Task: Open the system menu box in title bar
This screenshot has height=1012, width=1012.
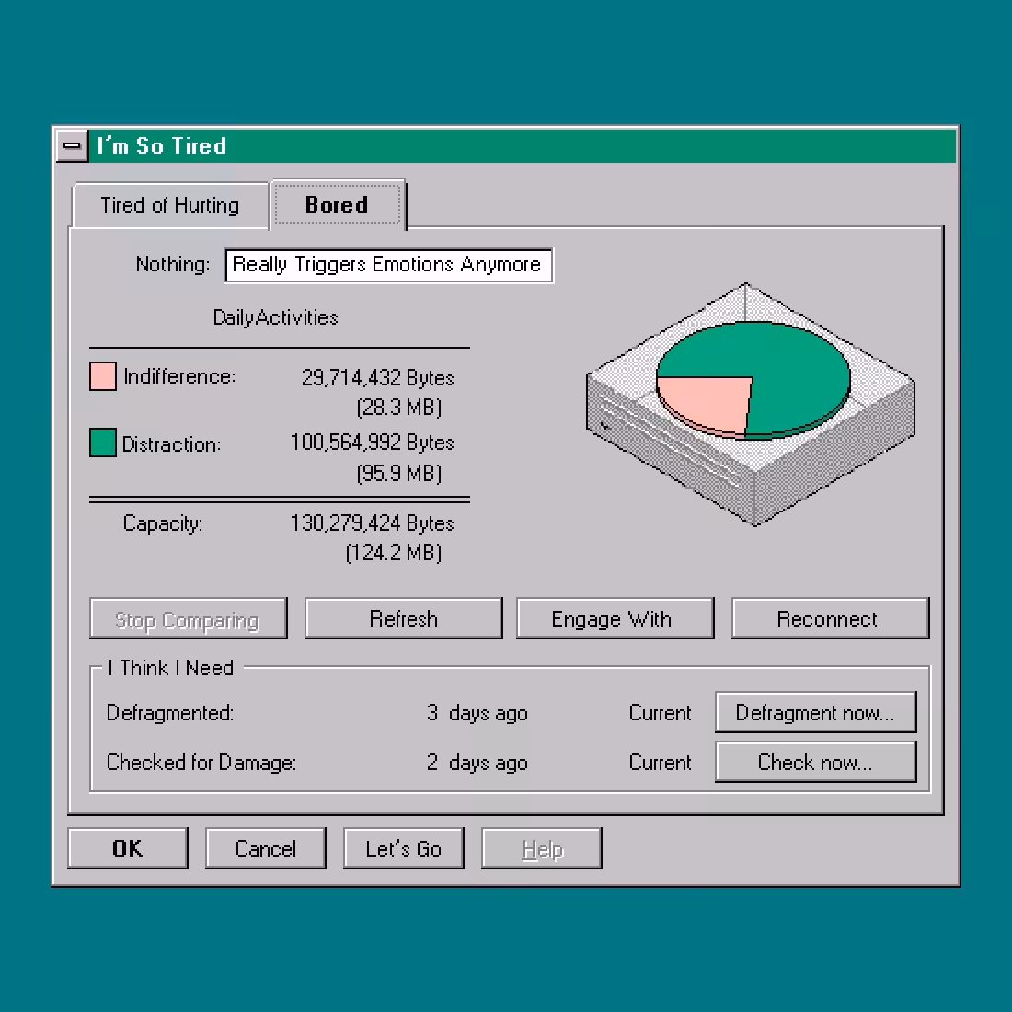Action: 73,146
